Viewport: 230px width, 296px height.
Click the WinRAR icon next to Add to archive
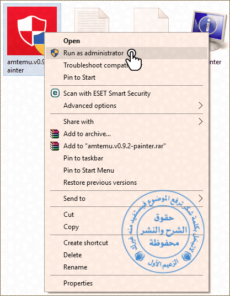(55, 134)
